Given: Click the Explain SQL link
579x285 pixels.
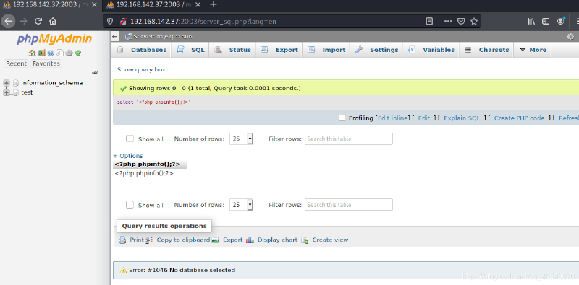Looking at the screenshot, I should tap(462, 118).
